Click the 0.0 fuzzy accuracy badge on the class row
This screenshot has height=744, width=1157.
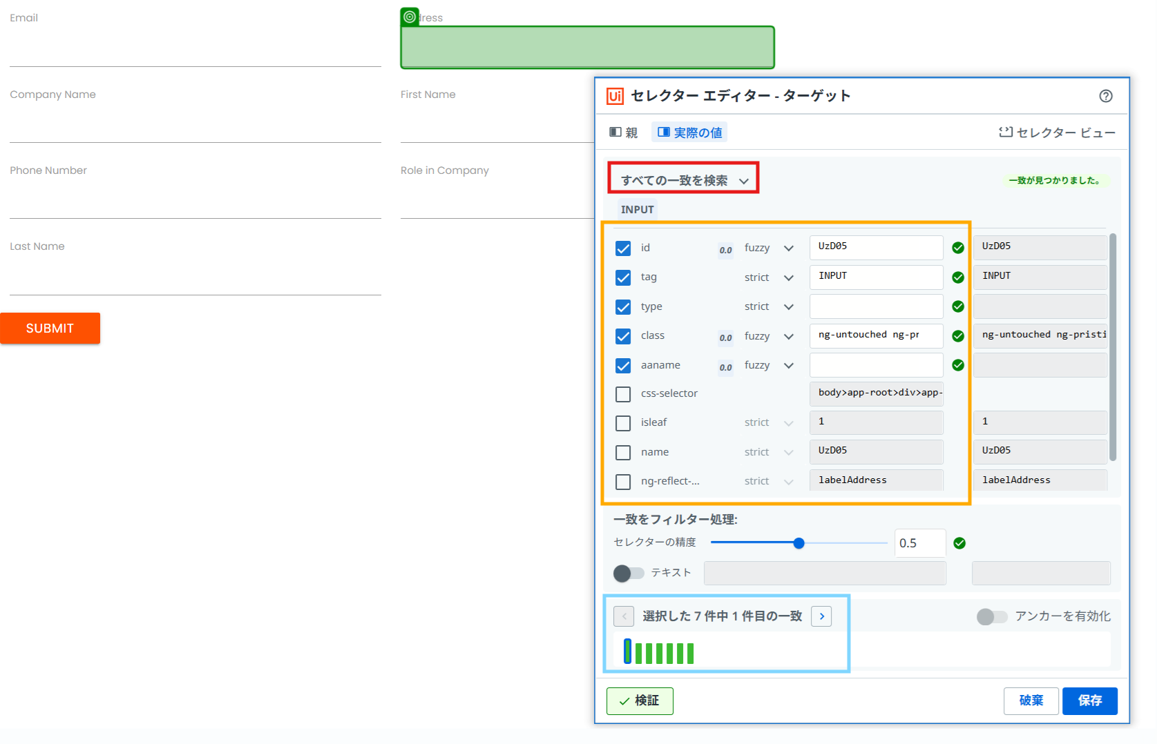[725, 337]
